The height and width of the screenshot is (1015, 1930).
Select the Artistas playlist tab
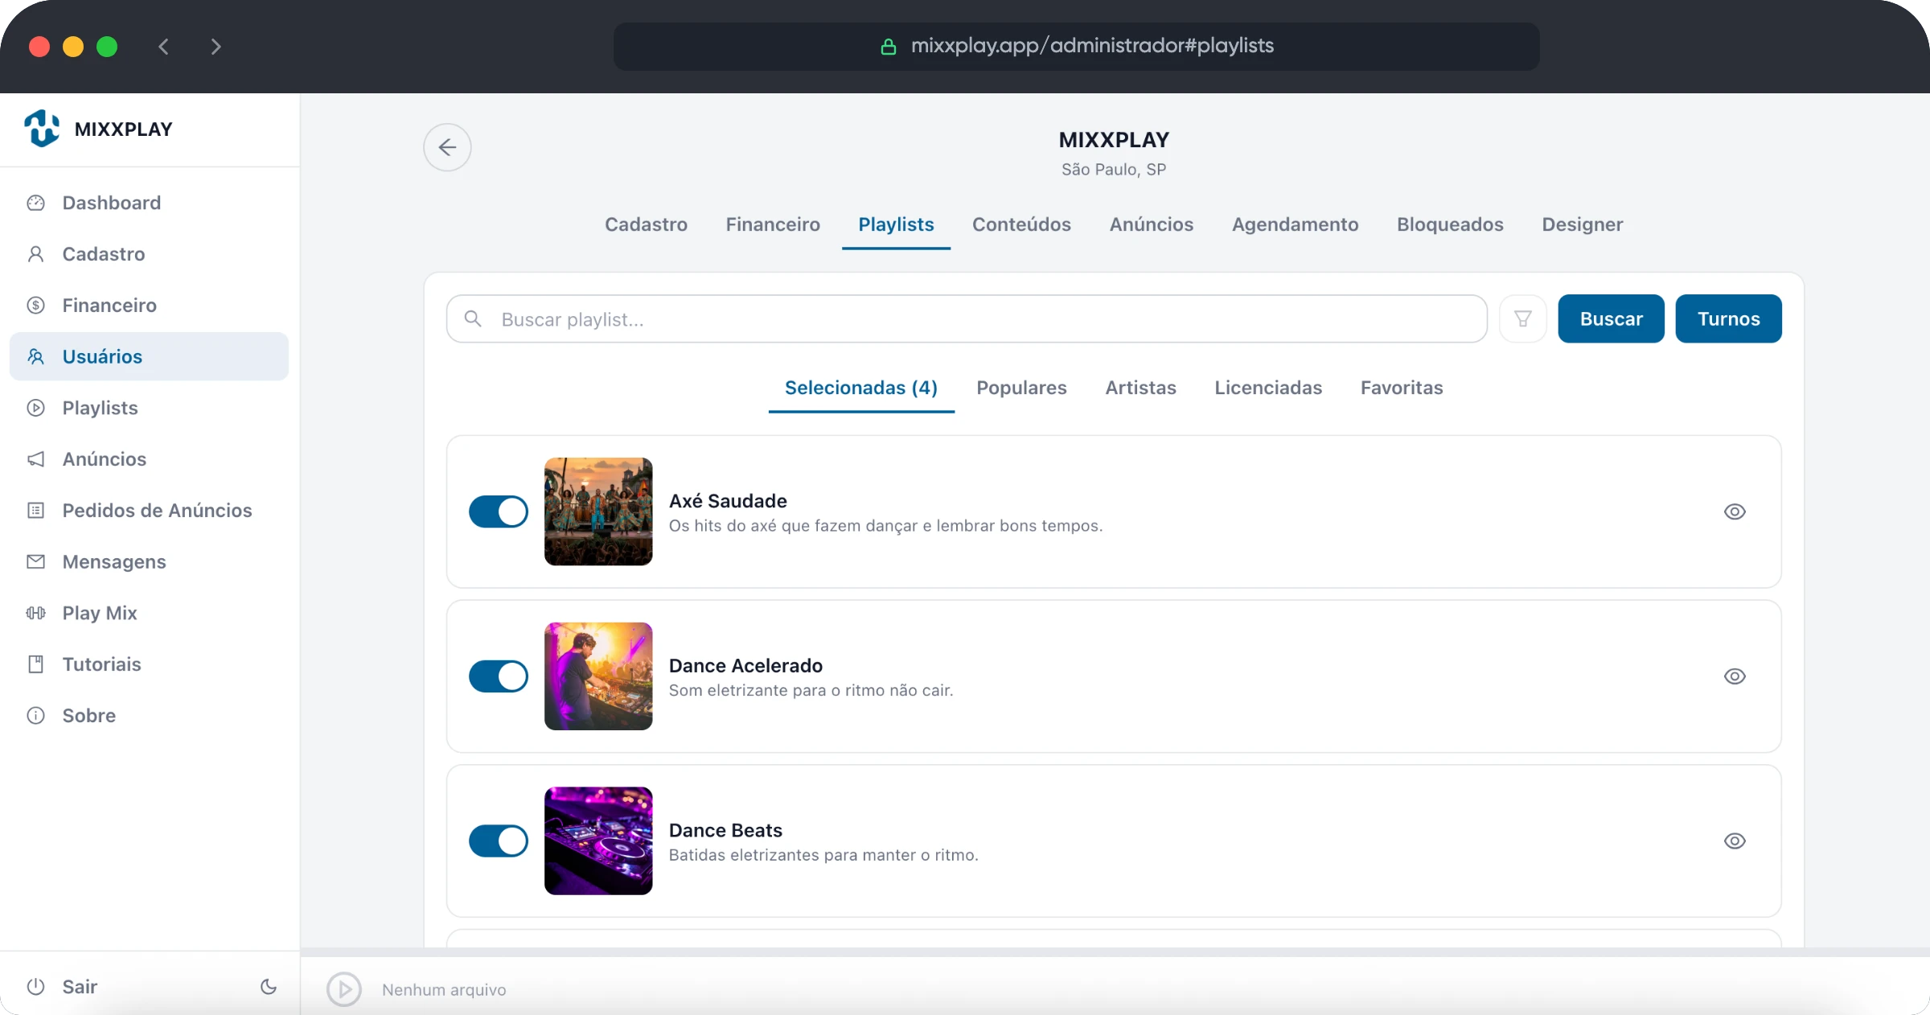[1140, 388]
